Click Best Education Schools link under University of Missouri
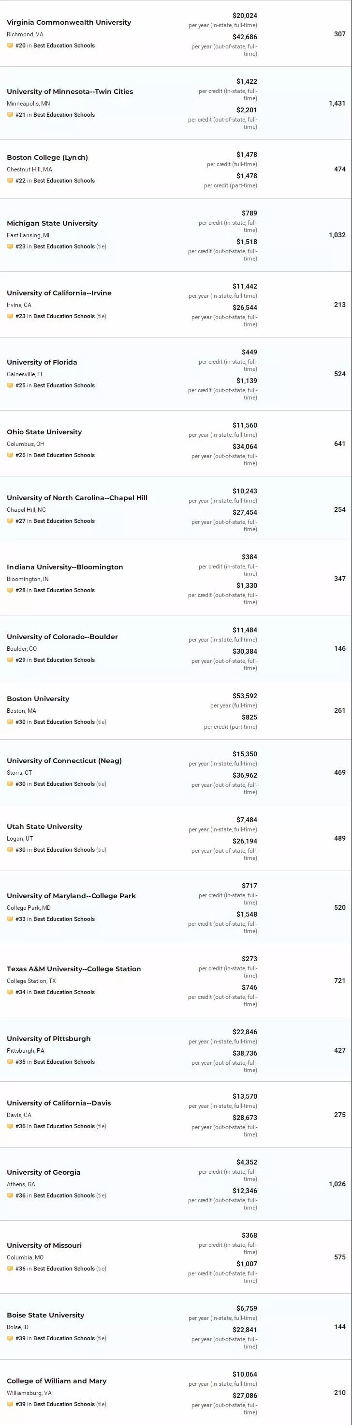 (x=63, y=1269)
